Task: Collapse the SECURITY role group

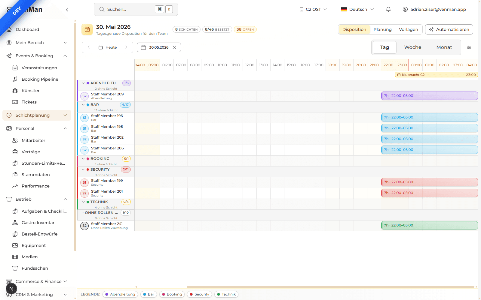Action: [x=83, y=169]
